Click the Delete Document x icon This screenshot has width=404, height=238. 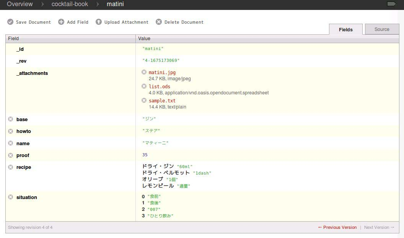[x=159, y=22]
